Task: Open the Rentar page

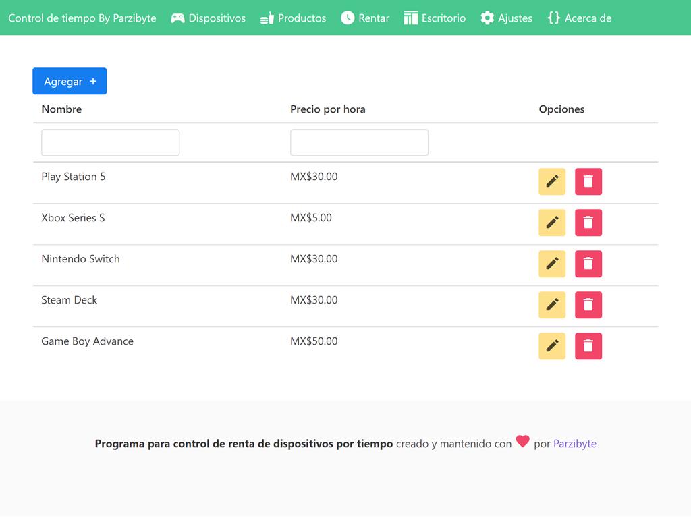Action: [365, 18]
